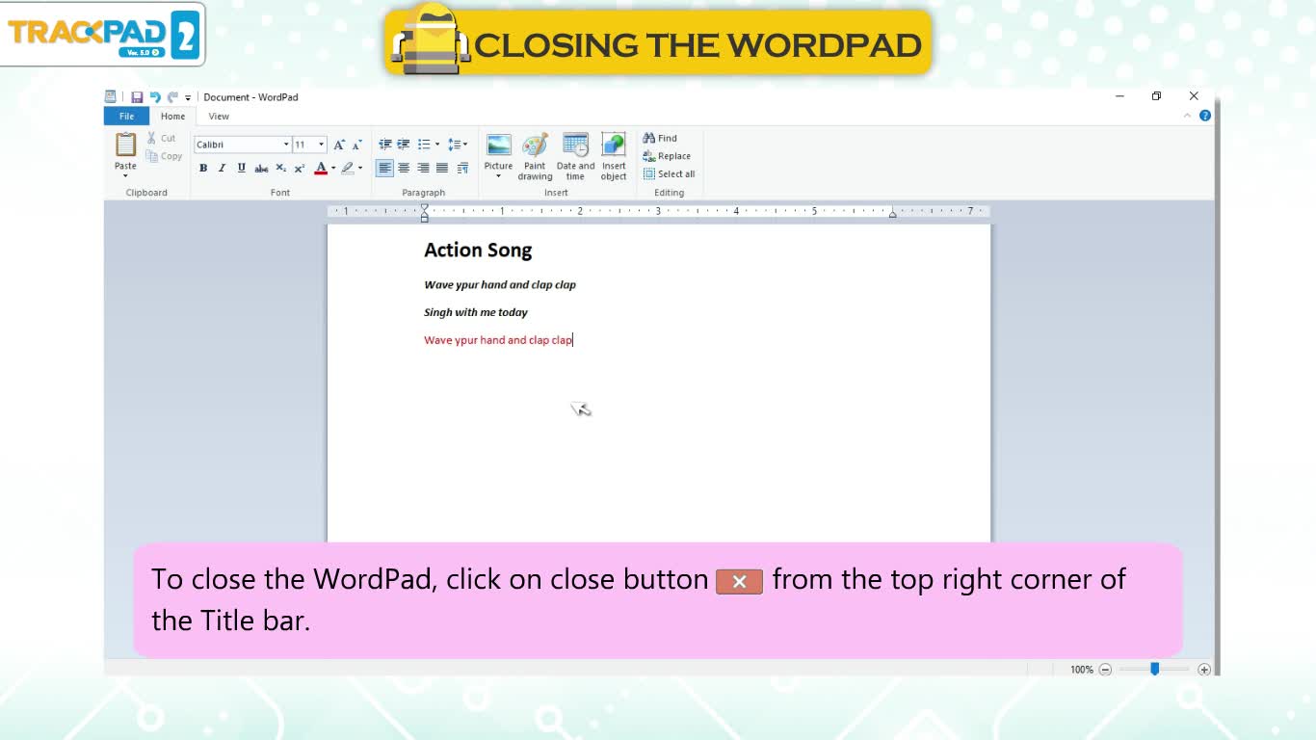The image size is (1316, 740).
Task: Apply the red text color
Action: coord(321,168)
